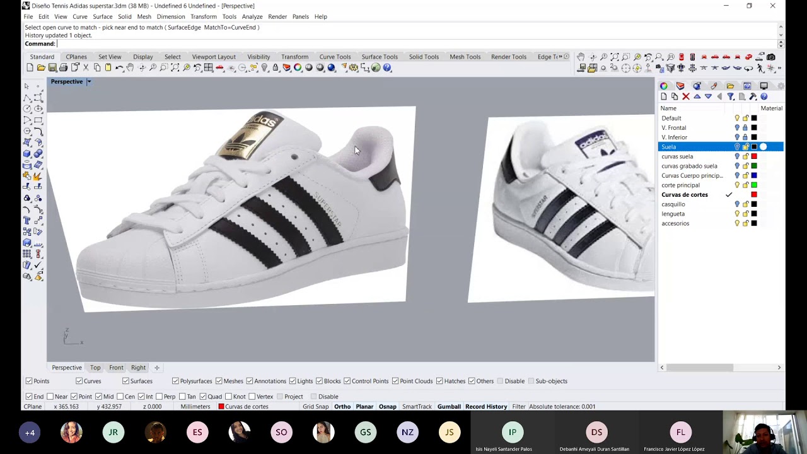Toggle the Knot osnap checkbox
The height and width of the screenshot is (454, 807).
pos(228,397)
